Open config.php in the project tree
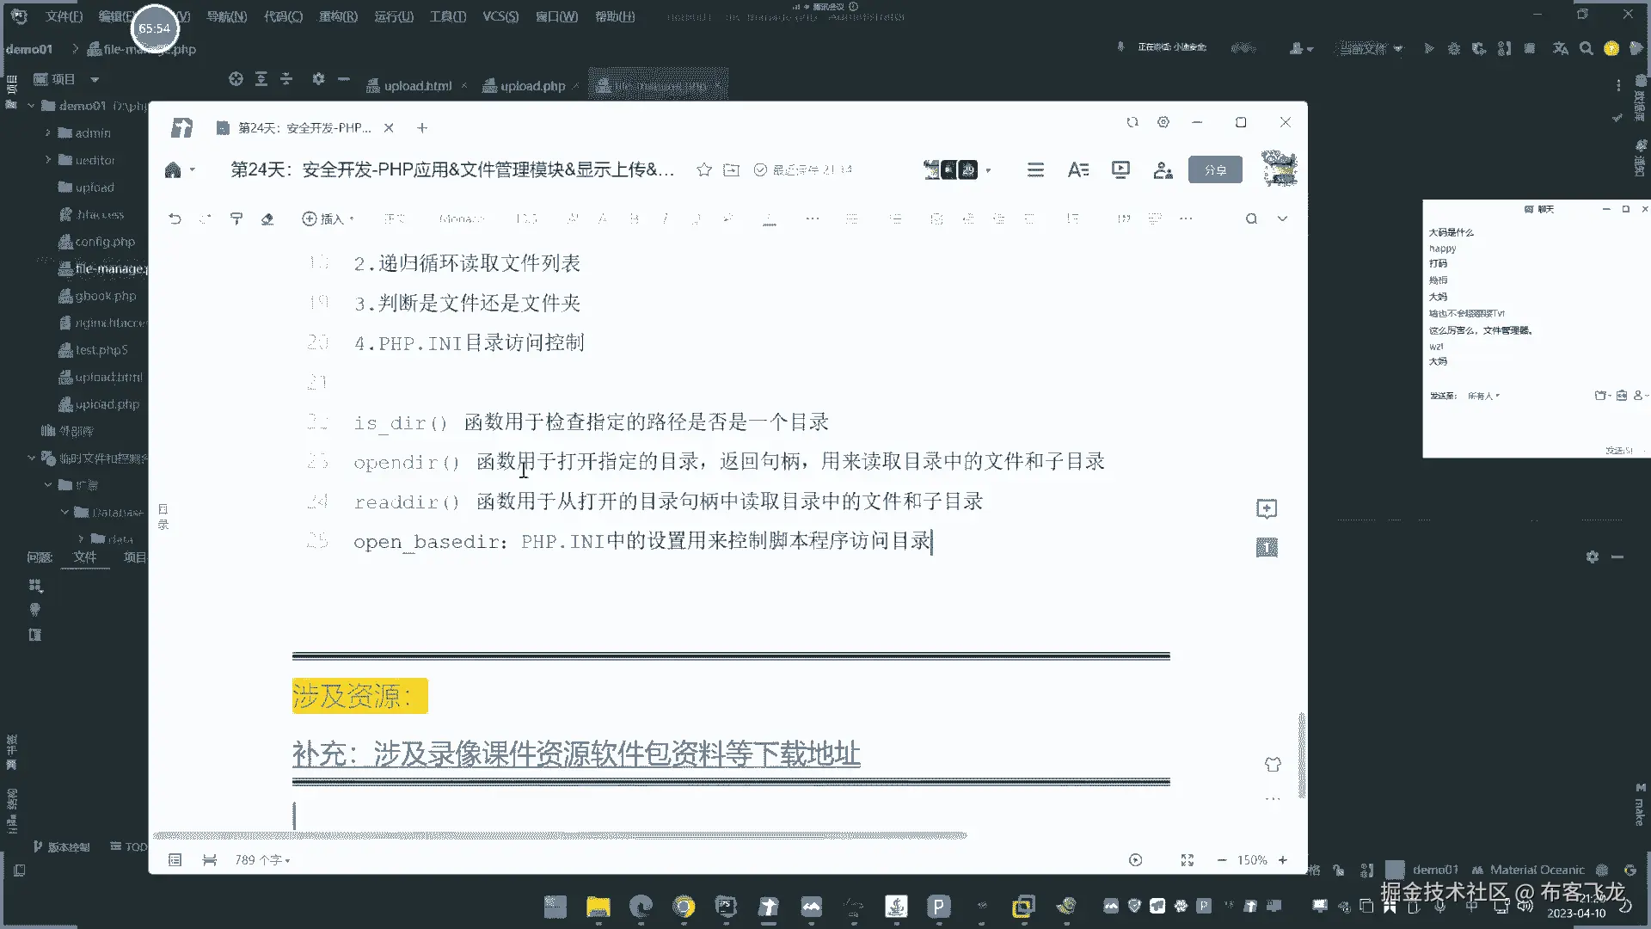 tap(104, 242)
